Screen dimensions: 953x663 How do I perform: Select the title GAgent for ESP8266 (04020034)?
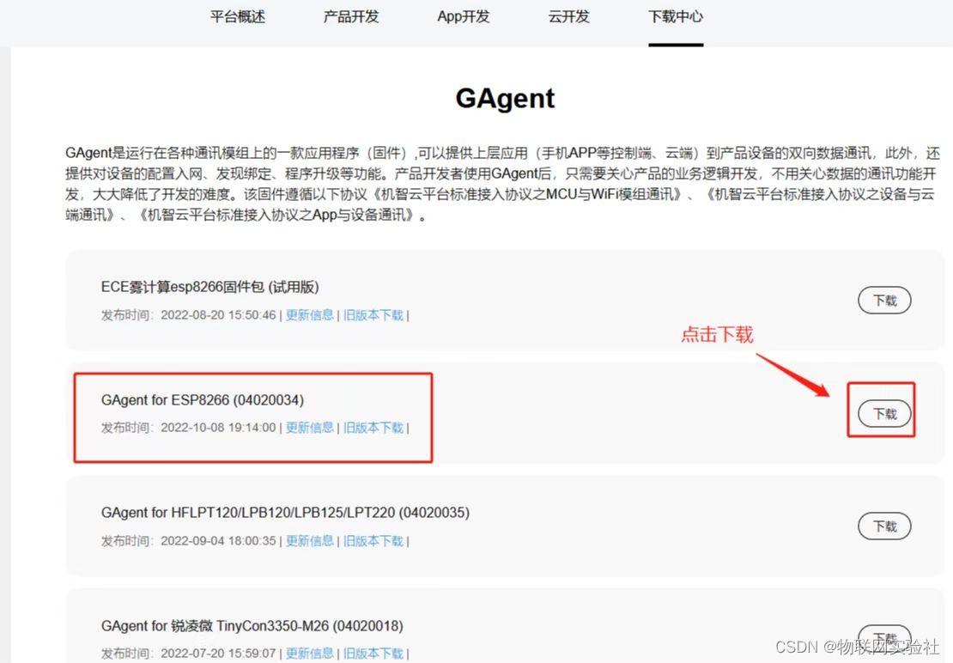[203, 400]
